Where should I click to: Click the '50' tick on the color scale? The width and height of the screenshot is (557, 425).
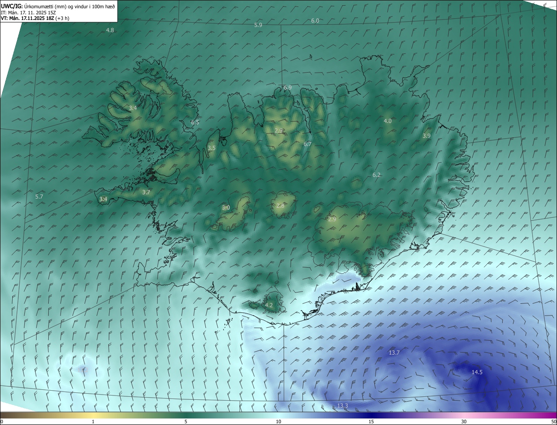click(x=554, y=422)
